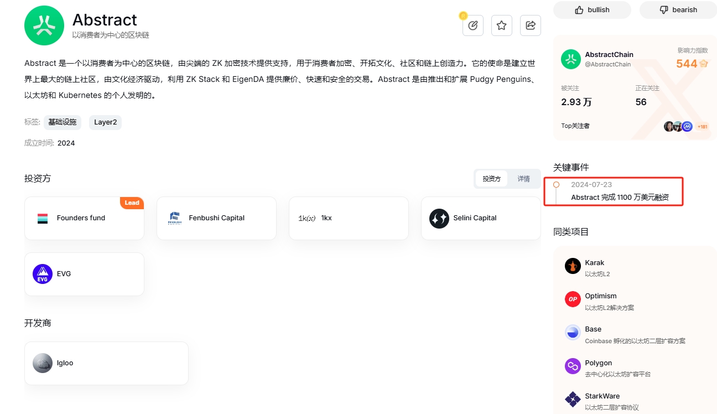Click the share arrow icon button
The width and height of the screenshot is (717, 414).
[x=531, y=25]
